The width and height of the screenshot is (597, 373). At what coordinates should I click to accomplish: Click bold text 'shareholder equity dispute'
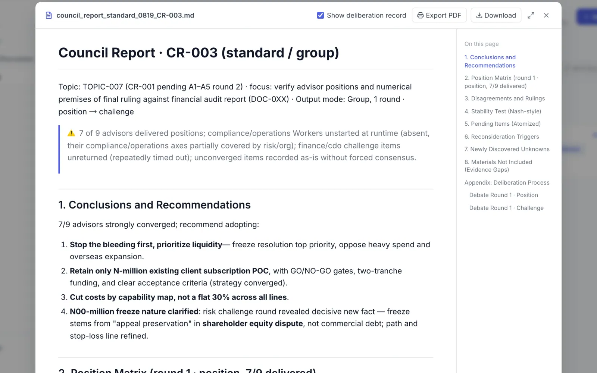pyautogui.click(x=253, y=324)
